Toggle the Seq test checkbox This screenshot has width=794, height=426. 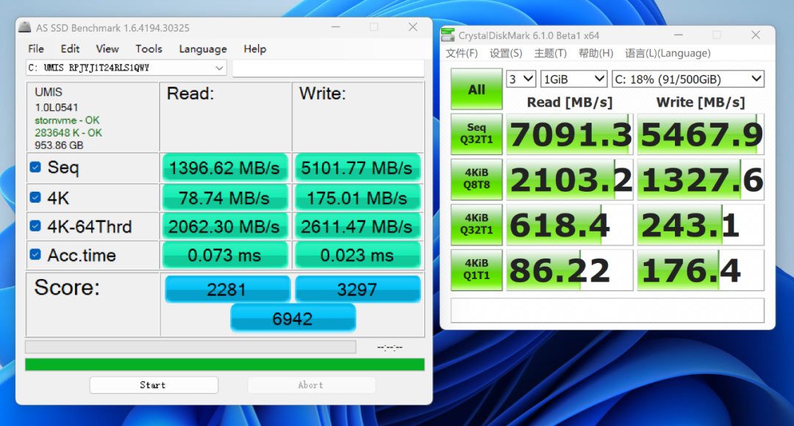(35, 167)
